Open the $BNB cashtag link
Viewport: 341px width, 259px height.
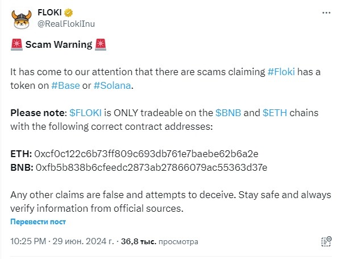[228, 113]
